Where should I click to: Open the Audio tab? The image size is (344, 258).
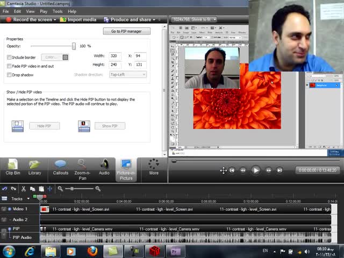(104, 168)
